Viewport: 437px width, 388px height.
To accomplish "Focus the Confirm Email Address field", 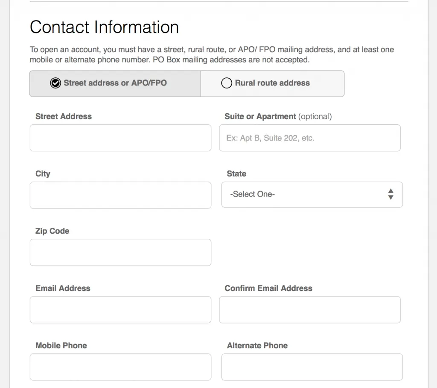I will [x=310, y=309].
